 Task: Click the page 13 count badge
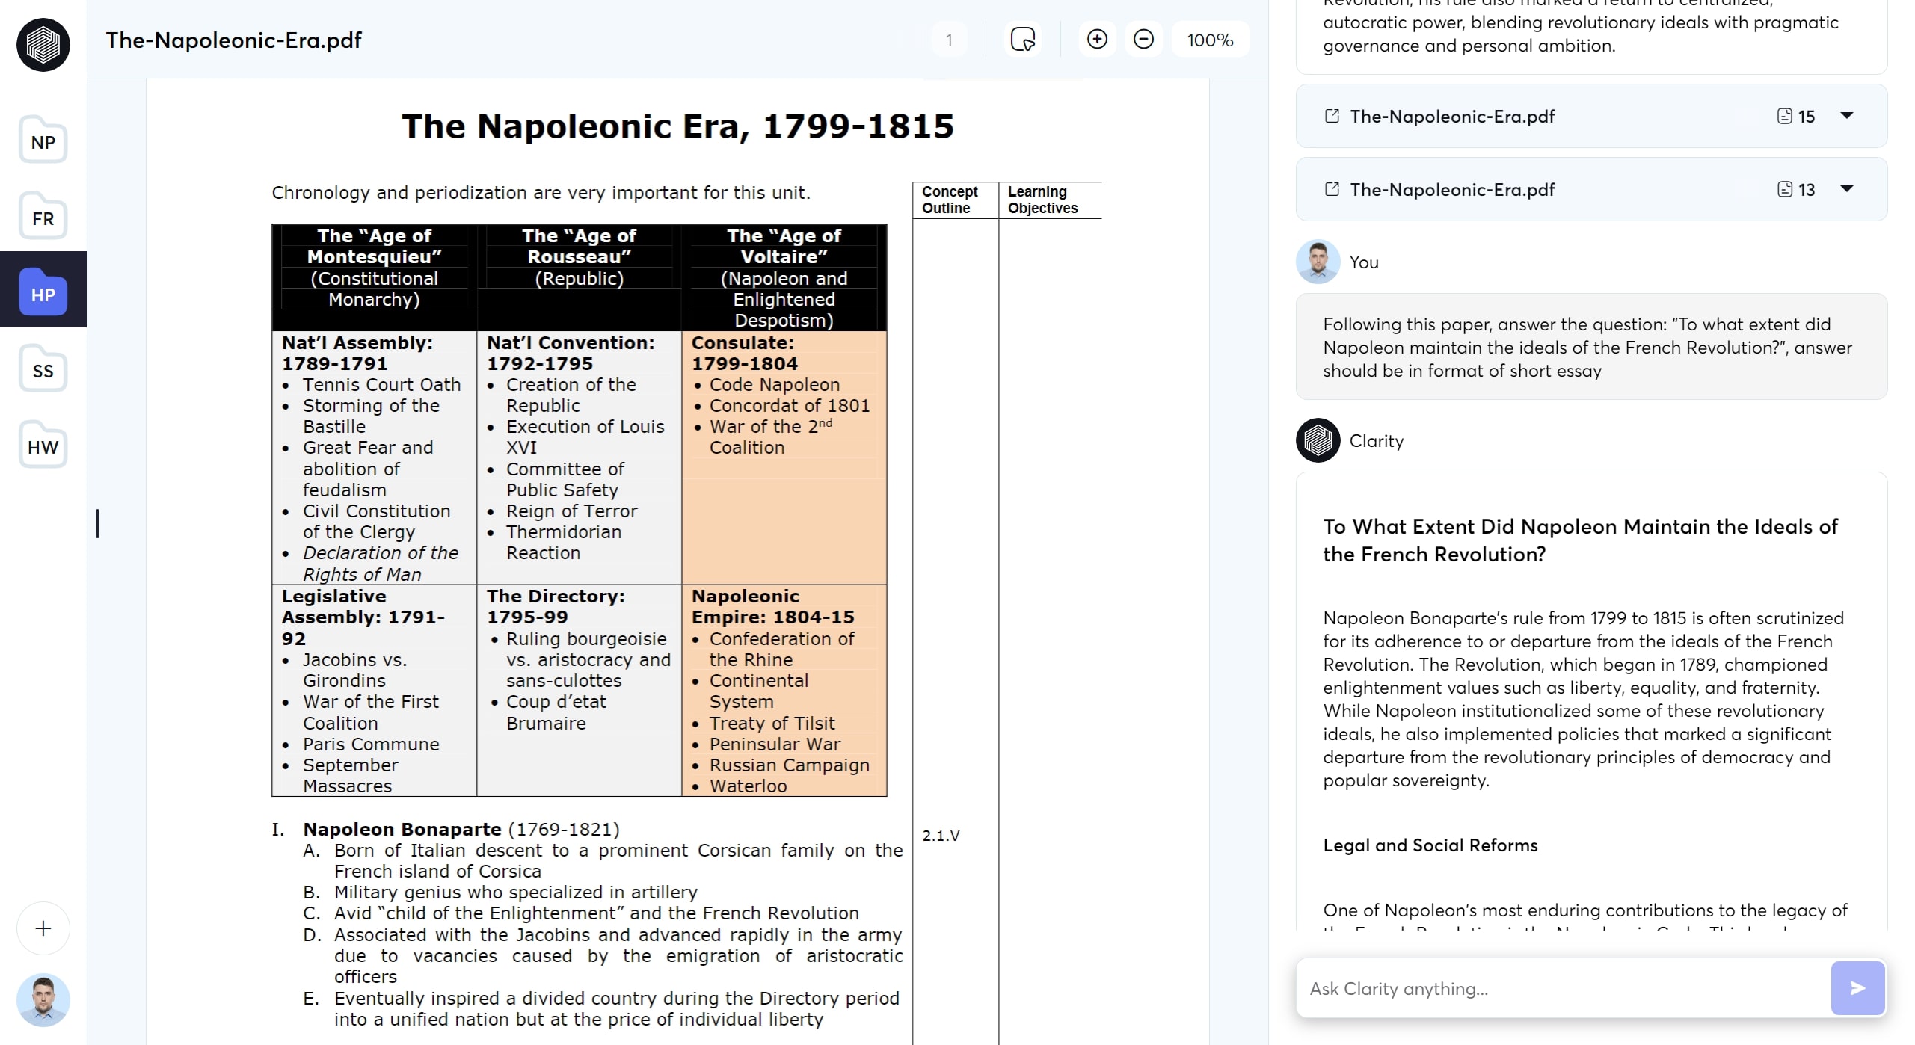coord(1795,189)
